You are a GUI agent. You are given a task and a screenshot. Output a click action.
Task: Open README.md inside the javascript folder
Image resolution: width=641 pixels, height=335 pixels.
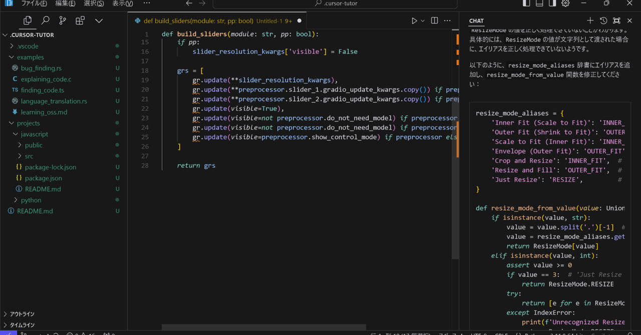[43, 189]
